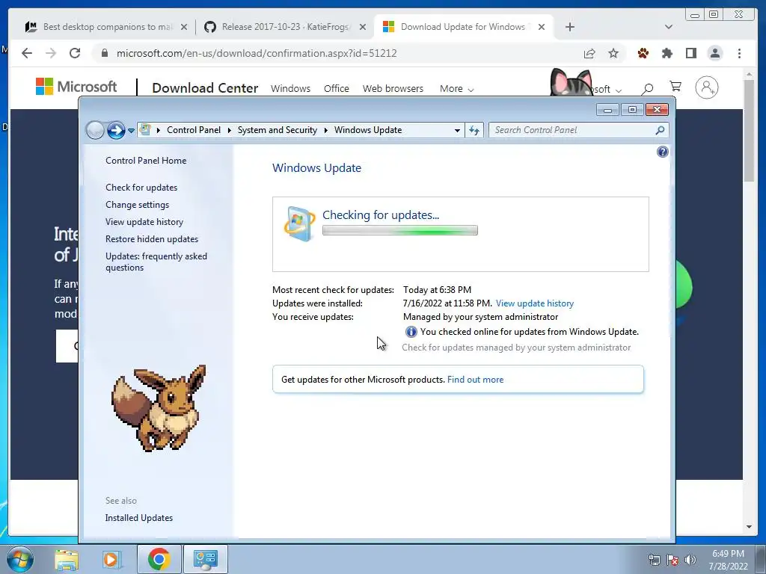Open a new Chrome tab

point(569,27)
